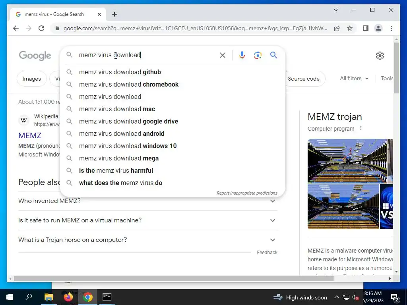
Task: Choose suggestion memz virus download mac
Action: pyautogui.click(x=172, y=109)
